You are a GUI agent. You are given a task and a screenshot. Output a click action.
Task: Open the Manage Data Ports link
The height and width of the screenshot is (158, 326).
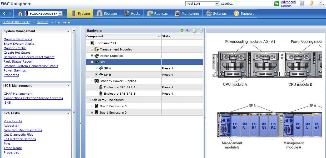point(18,39)
